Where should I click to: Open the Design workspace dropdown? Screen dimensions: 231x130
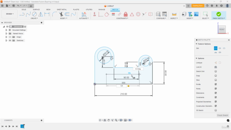coord(10,14)
